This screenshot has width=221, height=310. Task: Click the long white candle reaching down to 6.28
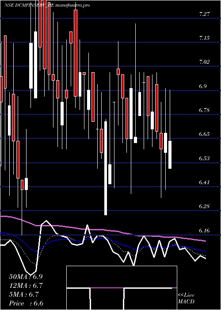(x=106, y=168)
